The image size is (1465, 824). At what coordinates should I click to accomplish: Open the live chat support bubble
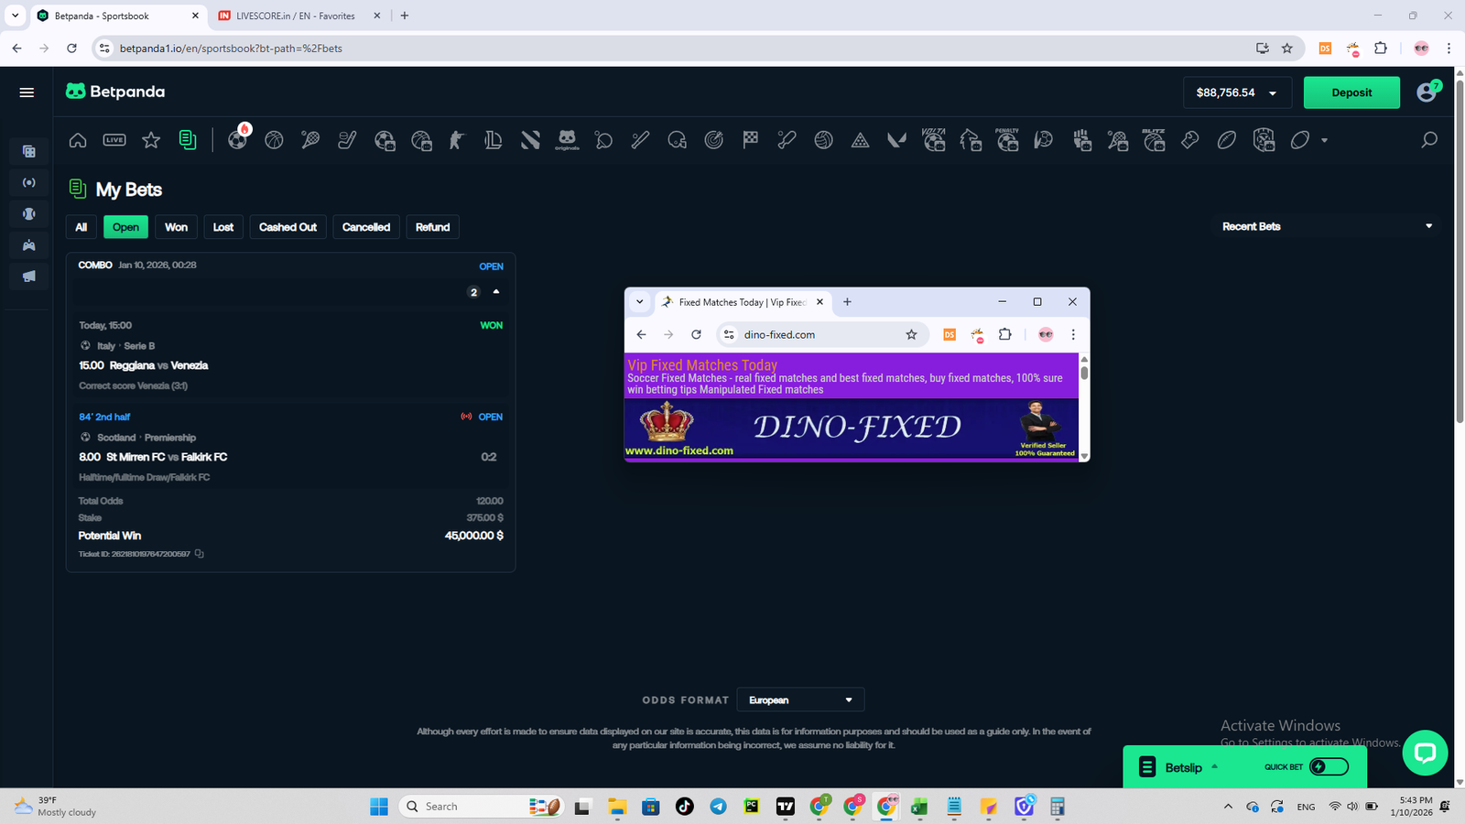[x=1424, y=753]
